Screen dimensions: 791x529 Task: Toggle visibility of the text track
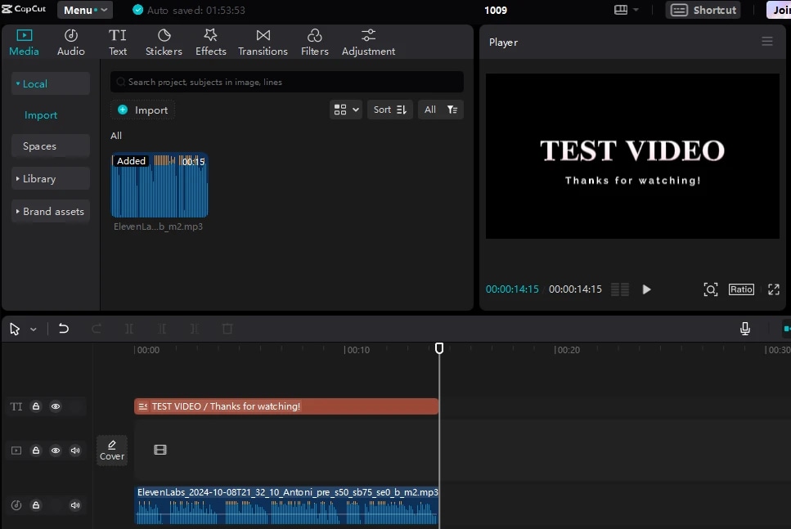[x=56, y=406]
